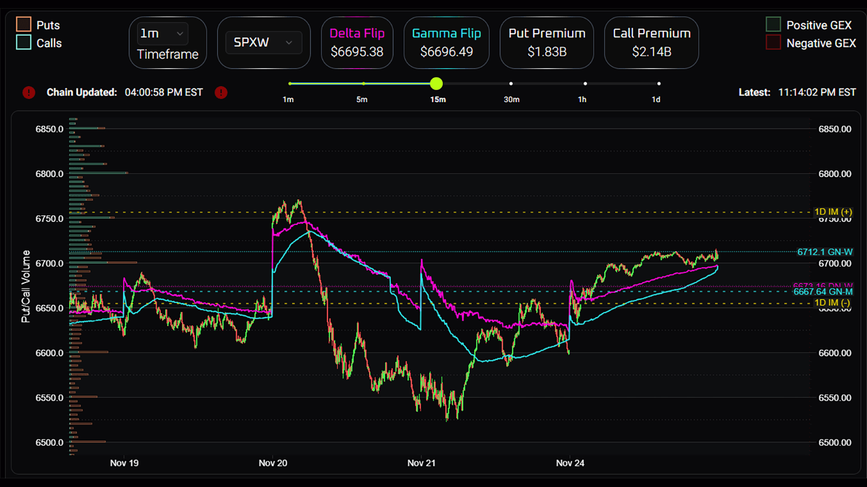
Task: Expand the SPXW symbol dropdown
Action: 263,42
